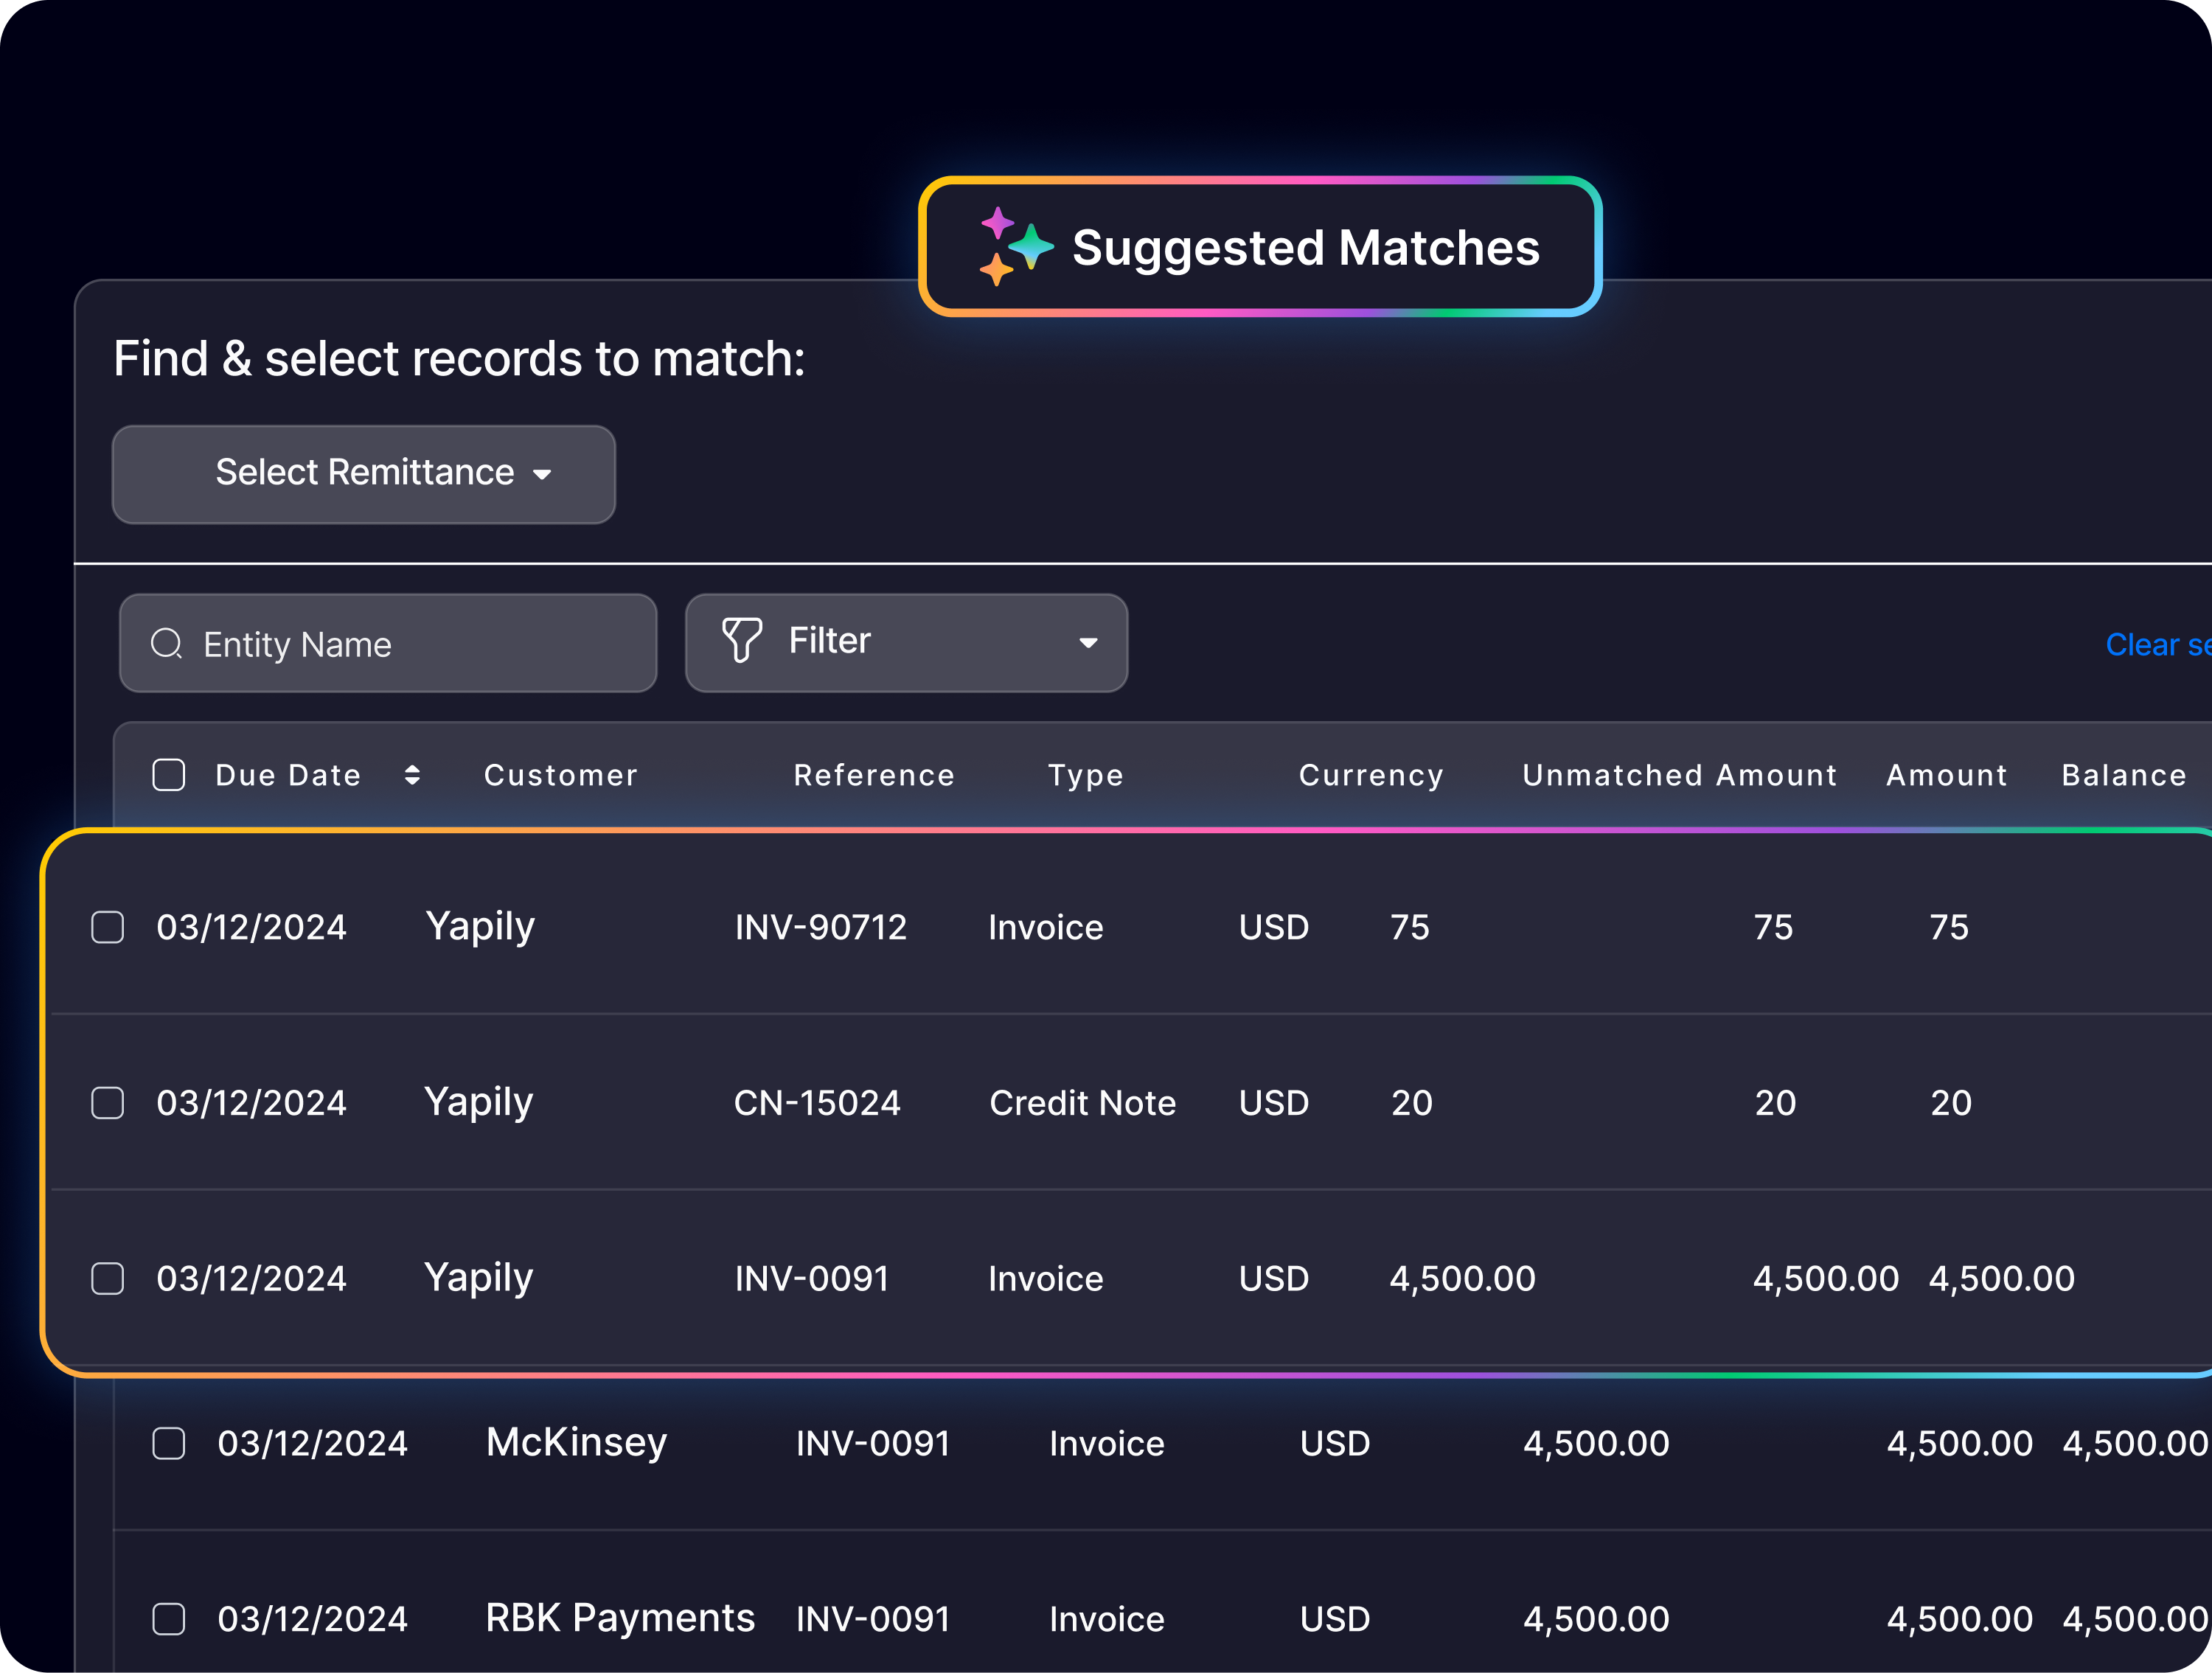Expand the Select Remittance dropdown
This screenshot has height=1673, width=2212.
(x=364, y=473)
